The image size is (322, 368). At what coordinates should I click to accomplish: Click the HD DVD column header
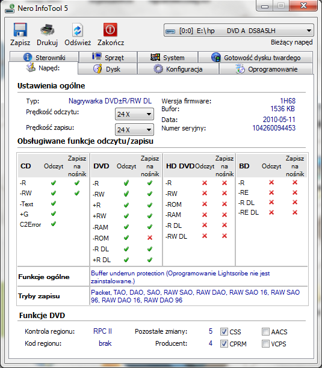(180, 166)
